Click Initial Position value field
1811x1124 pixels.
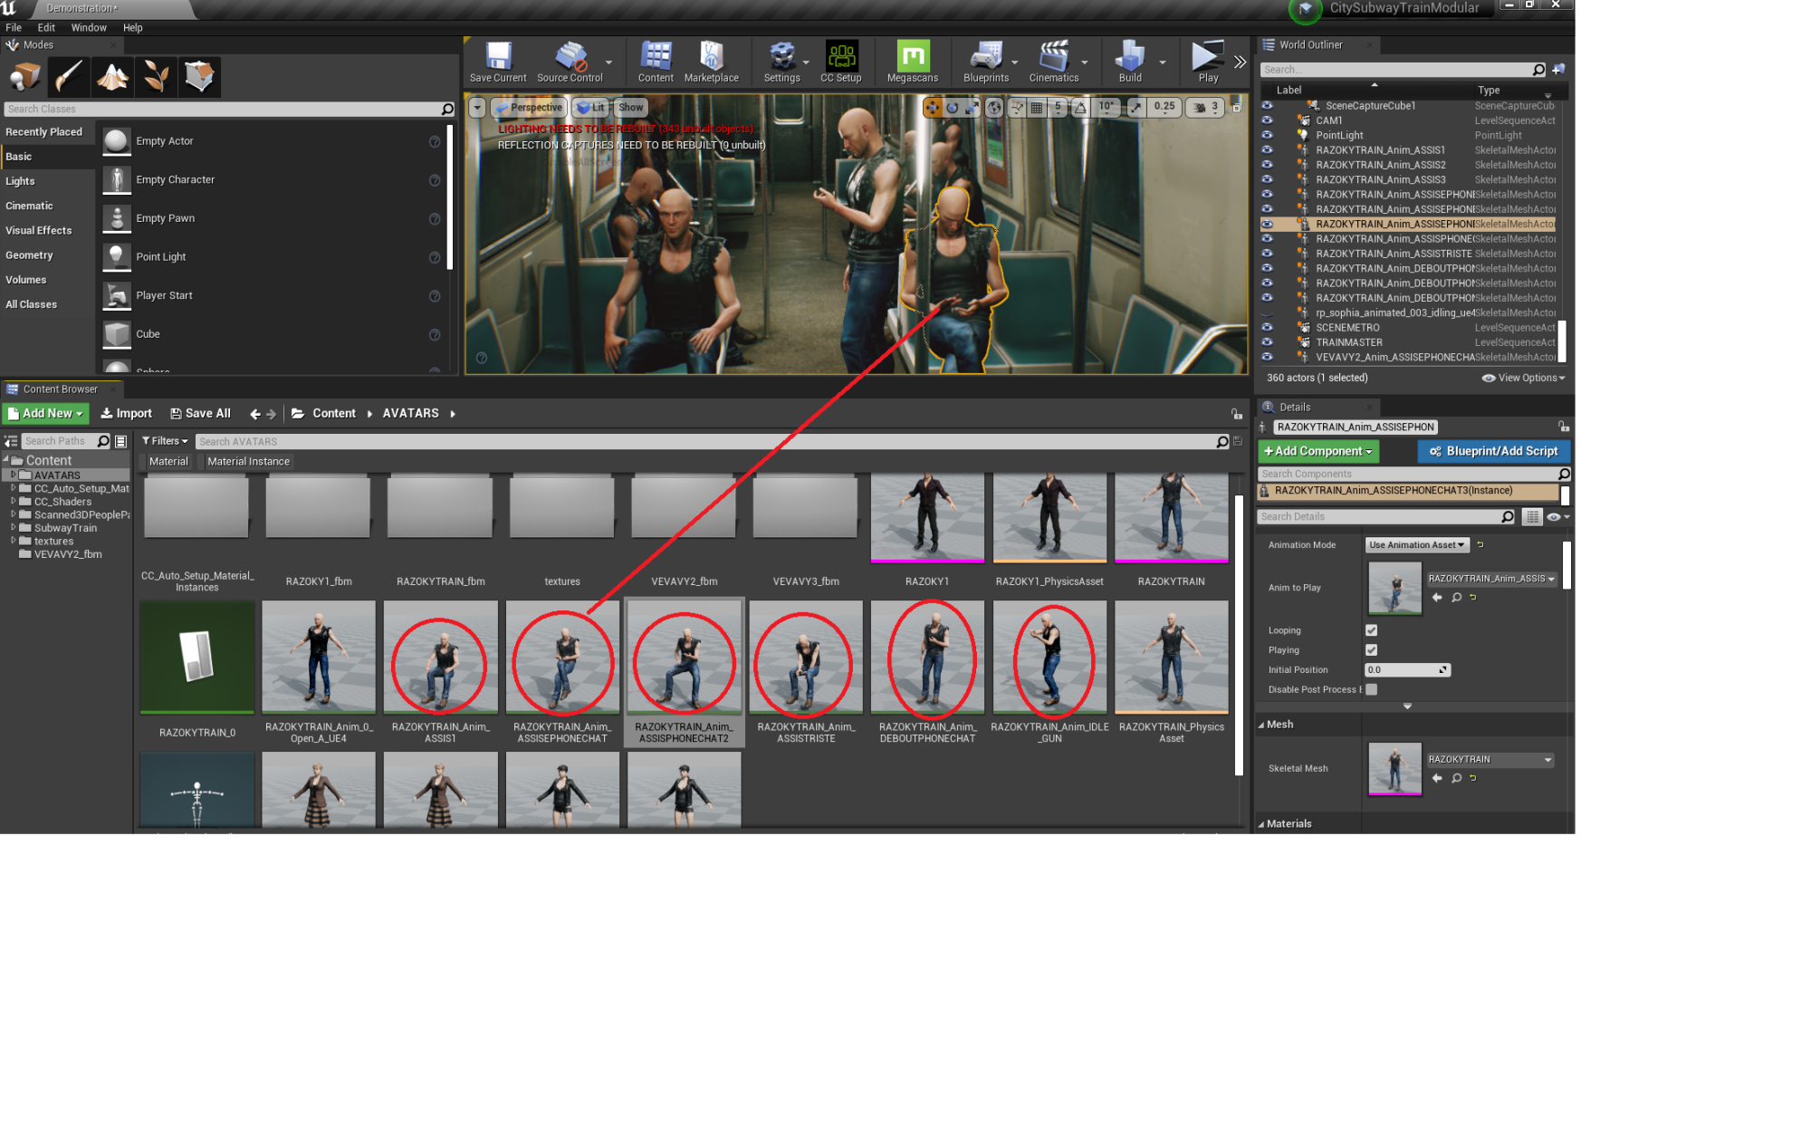click(x=1407, y=670)
